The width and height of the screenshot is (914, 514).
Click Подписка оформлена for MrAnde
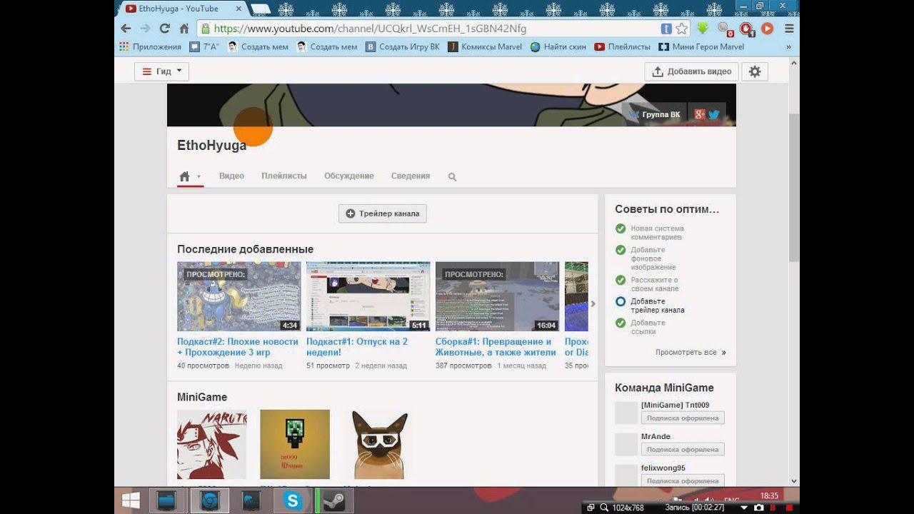683,449
